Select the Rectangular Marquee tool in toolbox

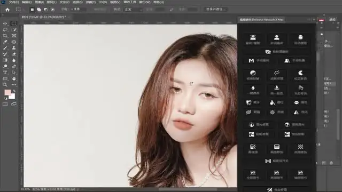click(x=14, y=23)
